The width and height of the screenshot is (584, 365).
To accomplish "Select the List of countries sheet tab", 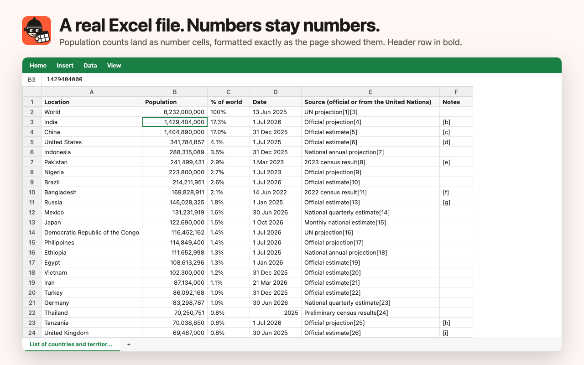I will coord(71,344).
